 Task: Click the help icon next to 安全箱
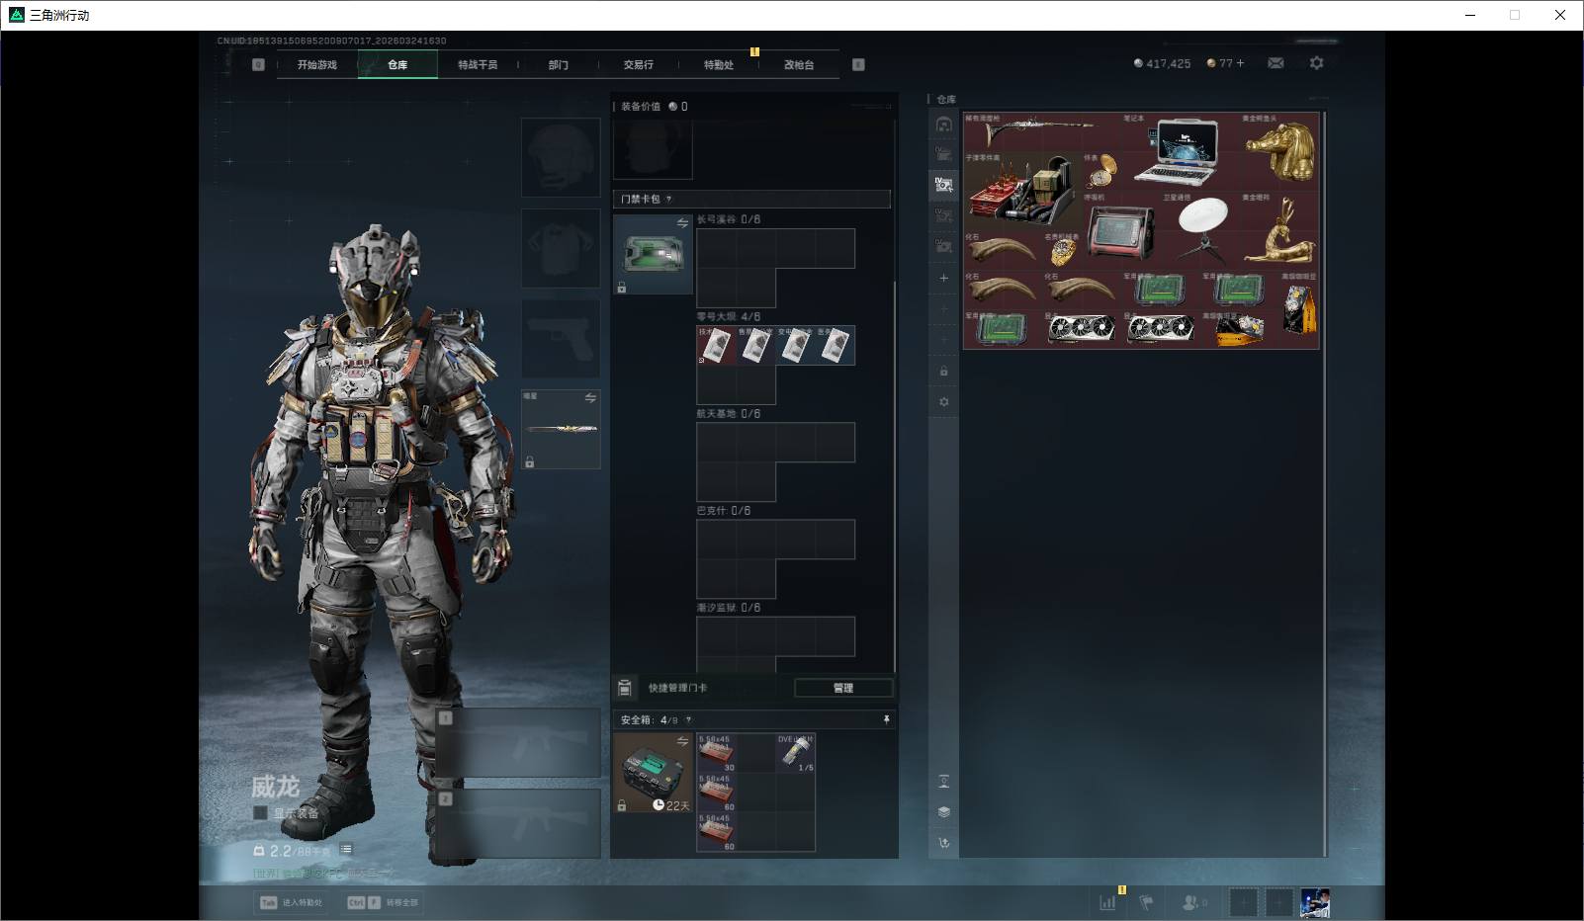(689, 719)
